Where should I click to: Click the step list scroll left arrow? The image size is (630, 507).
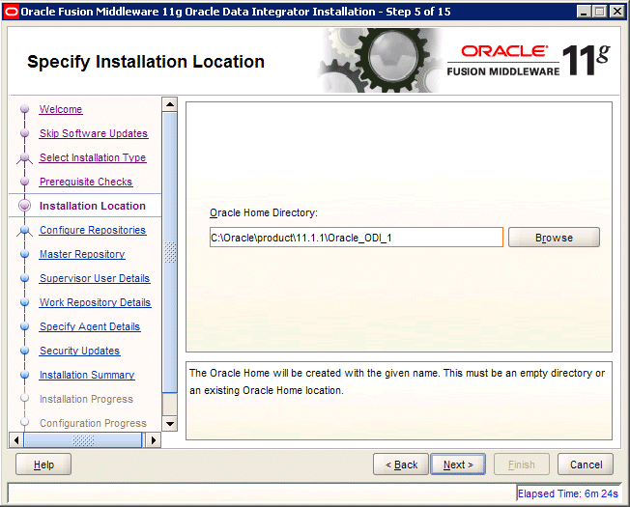click(x=16, y=440)
